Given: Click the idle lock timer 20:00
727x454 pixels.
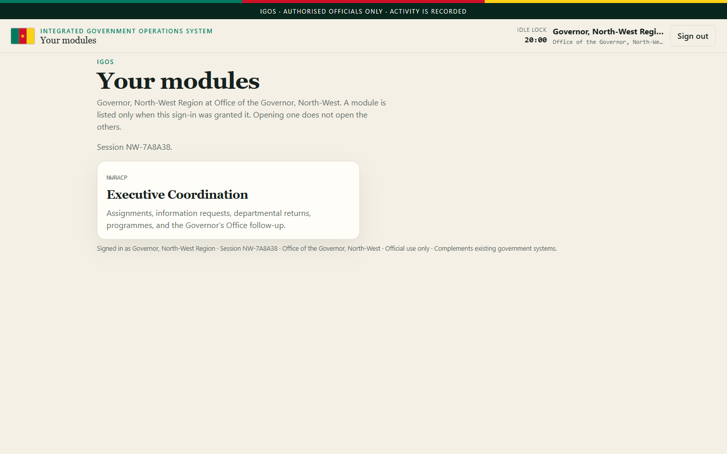Looking at the screenshot, I should pyautogui.click(x=535, y=40).
